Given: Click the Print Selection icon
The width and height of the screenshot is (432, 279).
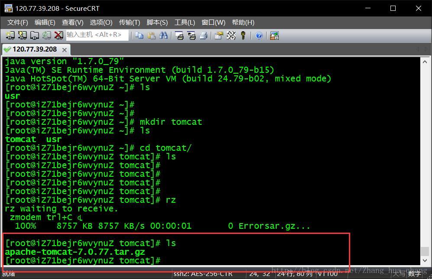Looking at the screenshot, I should [x=191, y=35].
